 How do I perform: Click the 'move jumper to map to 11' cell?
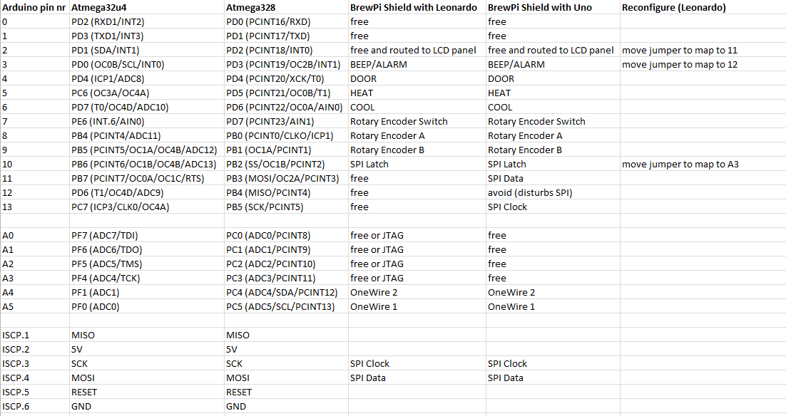(x=703, y=50)
